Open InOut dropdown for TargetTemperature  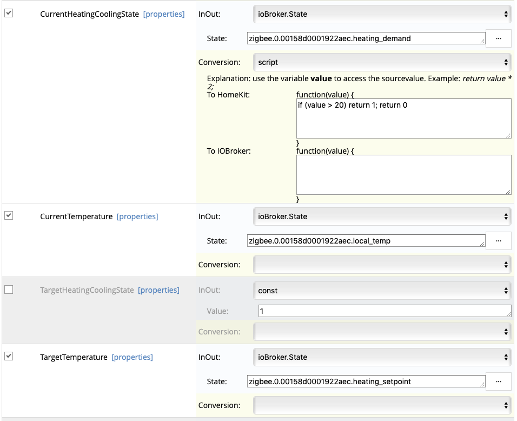pyautogui.click(x=382, y=357)
